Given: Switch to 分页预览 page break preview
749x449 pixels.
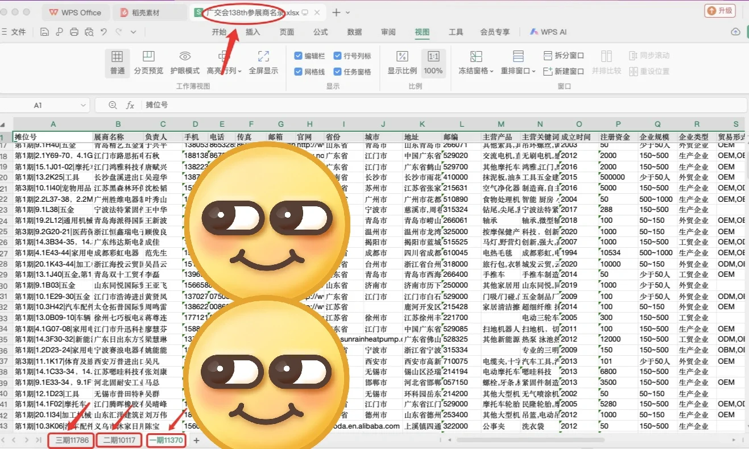Looking at the screenshot, I should (148, 63).
